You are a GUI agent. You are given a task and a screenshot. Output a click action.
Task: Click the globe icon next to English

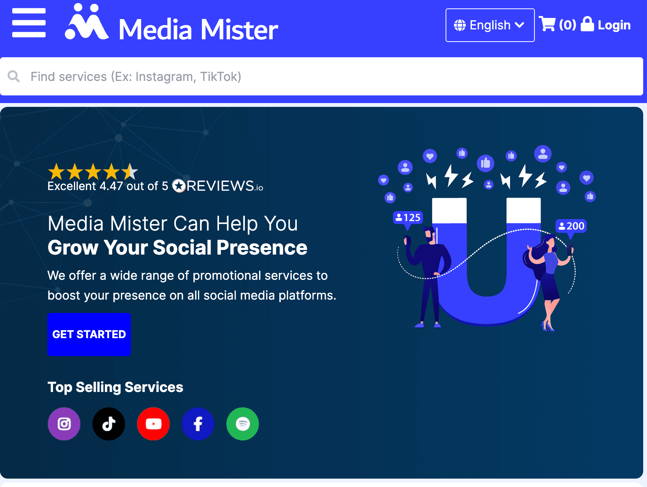point(460,25)
